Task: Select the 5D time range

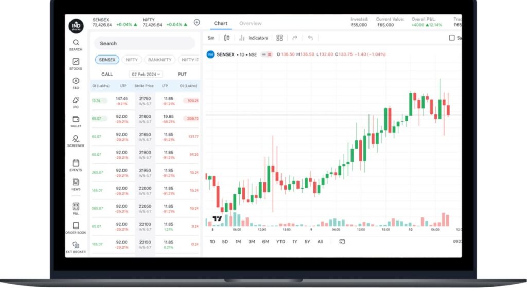Action: tap(225, 241)
